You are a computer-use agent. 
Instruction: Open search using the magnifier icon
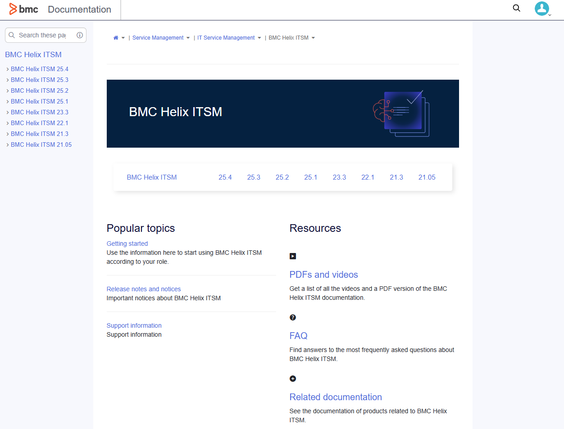516,8
